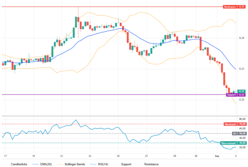
Task: Click the date label 17 on time axis
Action: [x=5, y=156]
